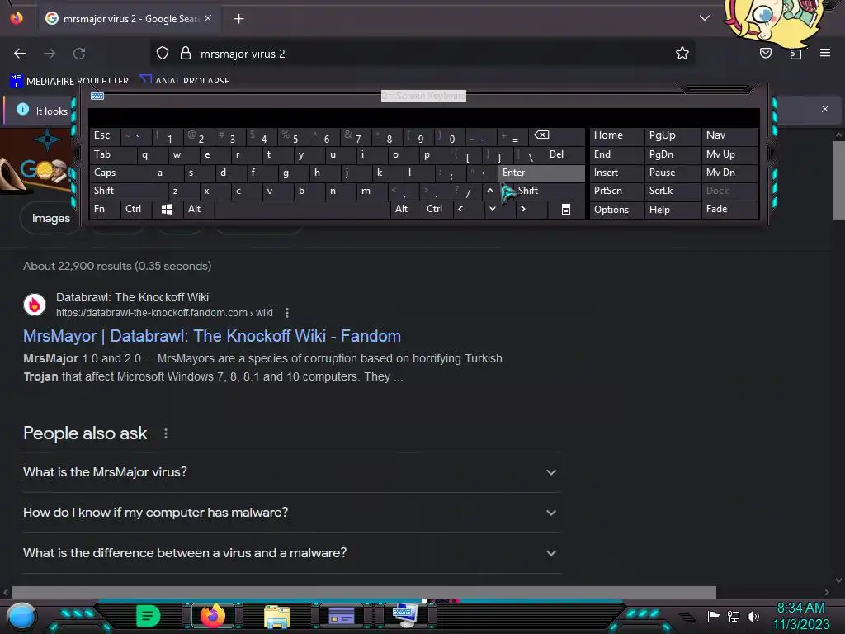Open the Databrawl result three-dot options menu
Viewport: 845px width, 634px height.
tap(286, 313)
